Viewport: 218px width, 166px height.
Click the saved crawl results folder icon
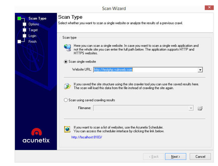point(67,86)
